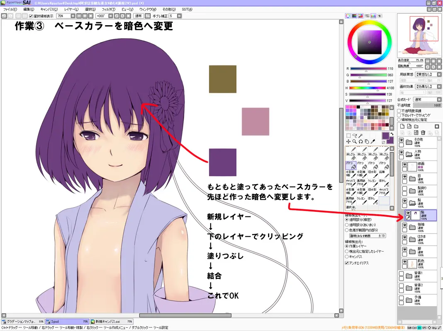443x331 pixels.
Task: Rotate canvas counterclockwise in toolbar
Action: click(117, 16)
